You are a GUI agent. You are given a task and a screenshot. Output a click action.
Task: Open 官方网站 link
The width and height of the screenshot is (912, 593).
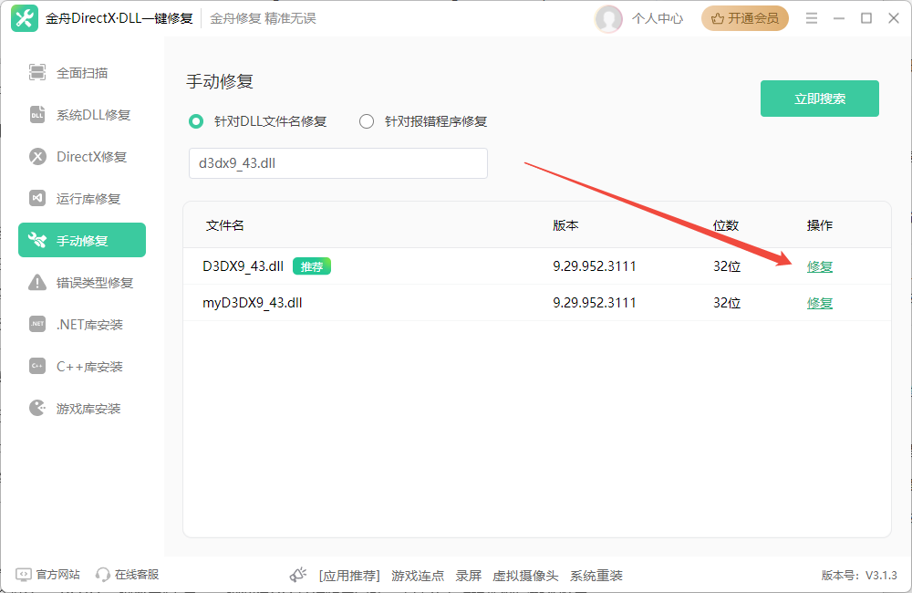click(x=57, y=575)
